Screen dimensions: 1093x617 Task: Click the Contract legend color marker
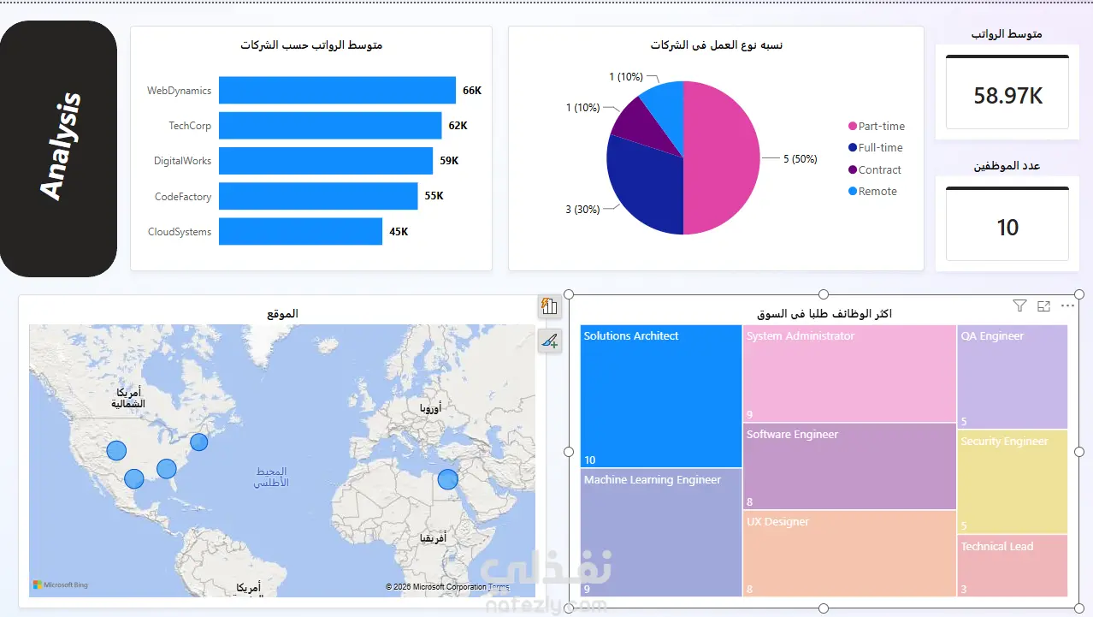852,169
